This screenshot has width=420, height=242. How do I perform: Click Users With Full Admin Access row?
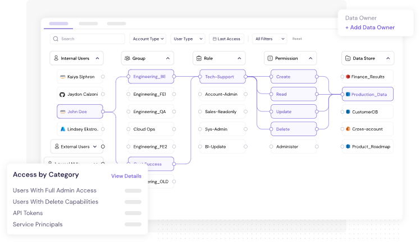pos(77,190)
